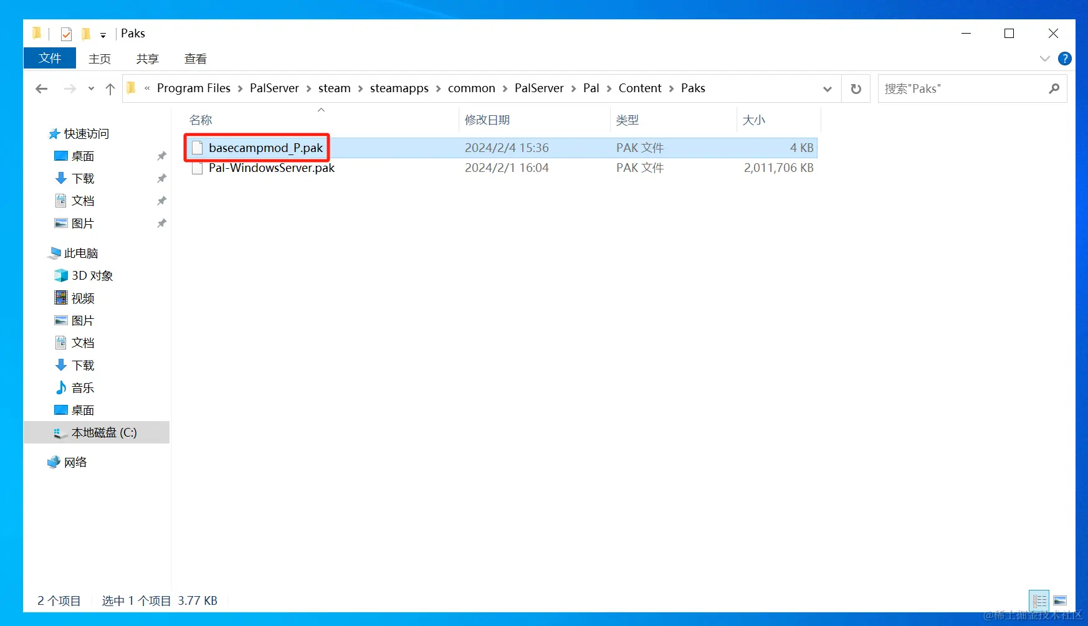The width and height of the screenshot is (1088, 626).
Task: Open 图片 under 此电脑
Action: coord(83,320)
